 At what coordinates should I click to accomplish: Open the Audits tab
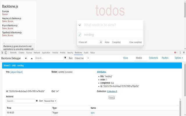pyautogui.click(x=86, y=53)
